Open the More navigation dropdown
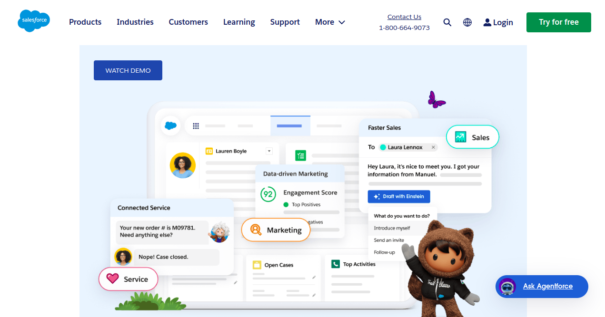This screenshot has height=317, width=605. (x=329, y=22)
